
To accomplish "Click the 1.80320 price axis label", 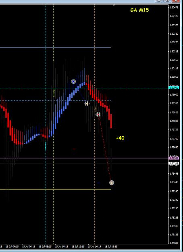I will click(174, 34).
